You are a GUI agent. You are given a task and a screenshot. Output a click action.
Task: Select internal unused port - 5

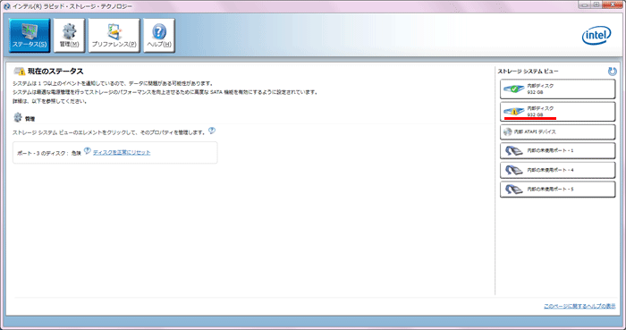557,189
